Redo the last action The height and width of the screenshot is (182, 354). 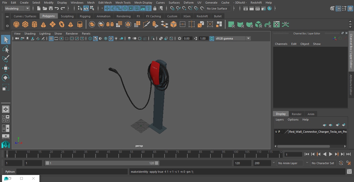pos(63,9)
